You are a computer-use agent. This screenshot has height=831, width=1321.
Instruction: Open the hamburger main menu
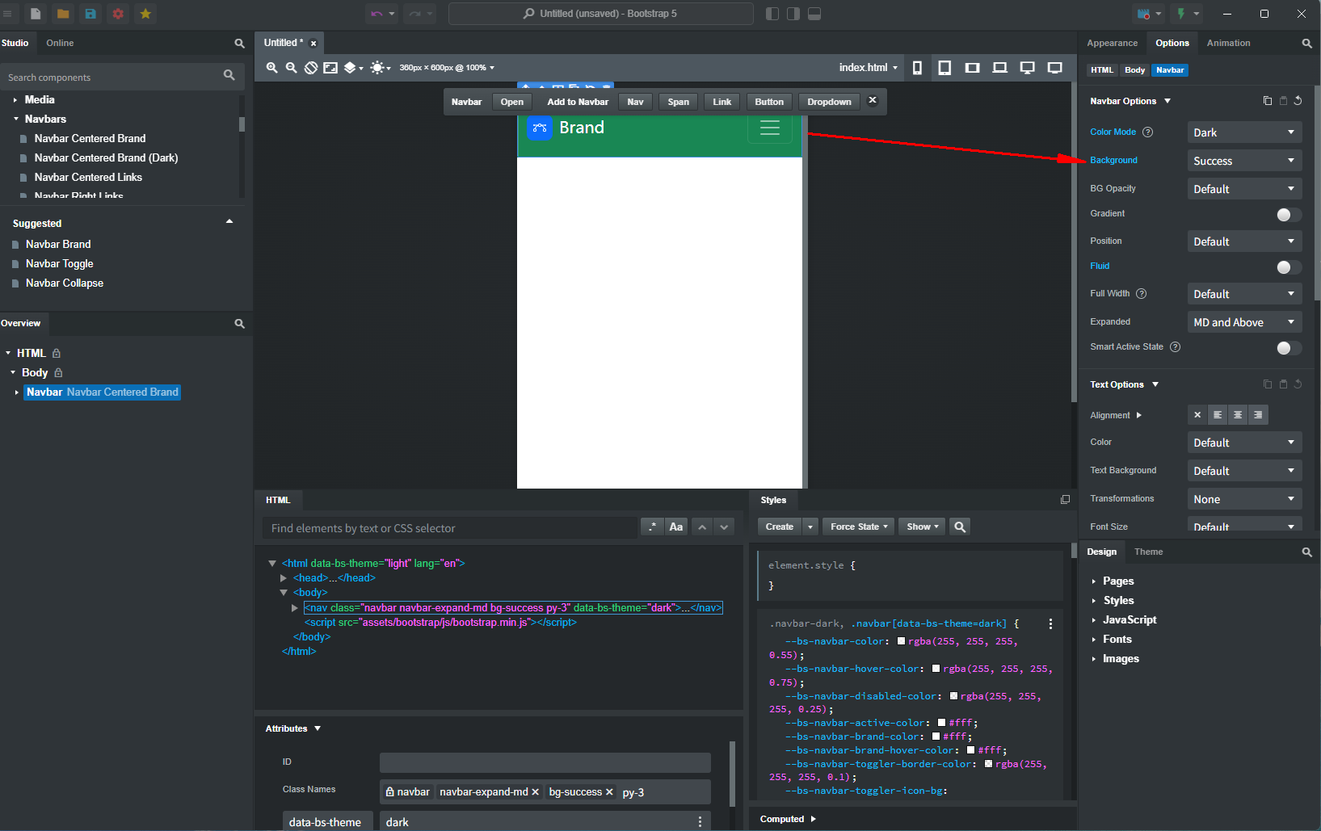click(x=8, y=14)
